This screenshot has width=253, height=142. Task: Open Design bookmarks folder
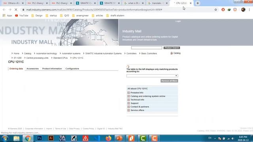click(37, 15)
